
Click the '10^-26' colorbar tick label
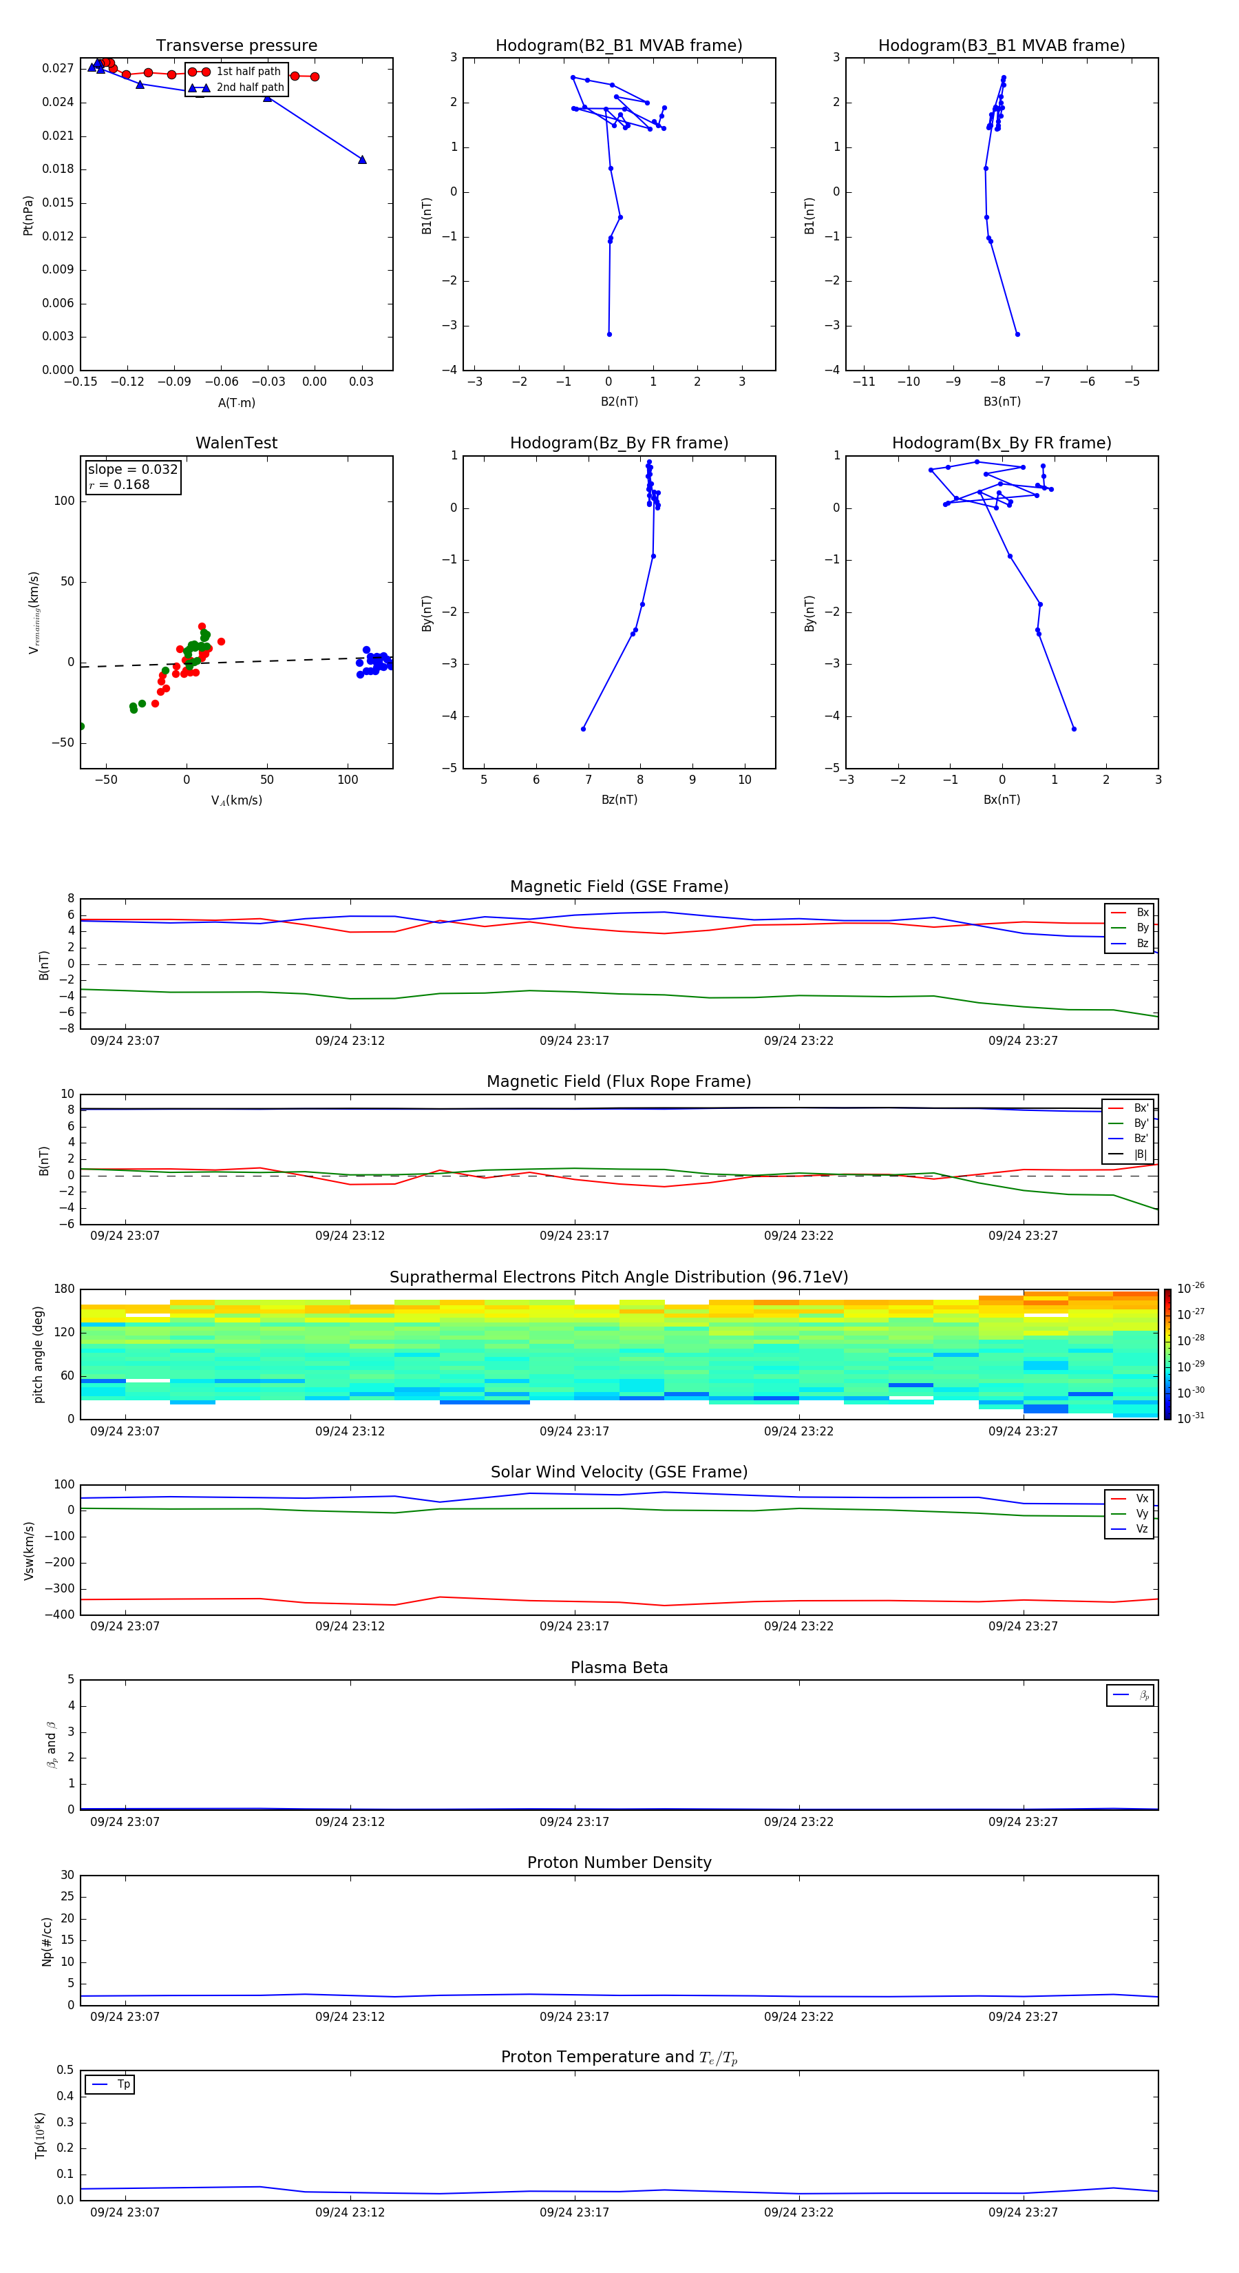point(1191,1288)
